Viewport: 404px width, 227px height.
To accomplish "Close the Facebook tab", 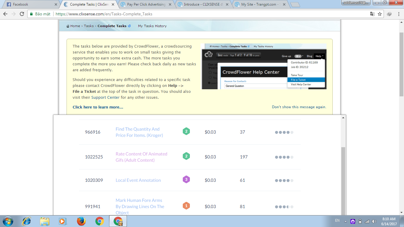I will click(x=56, y=4).
